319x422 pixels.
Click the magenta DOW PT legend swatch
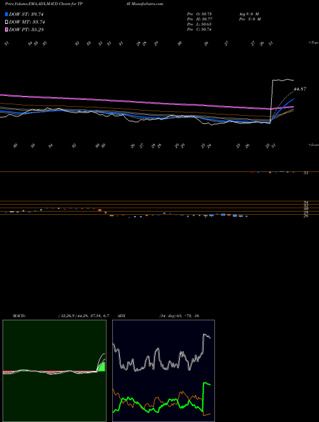tap(6, 29)
